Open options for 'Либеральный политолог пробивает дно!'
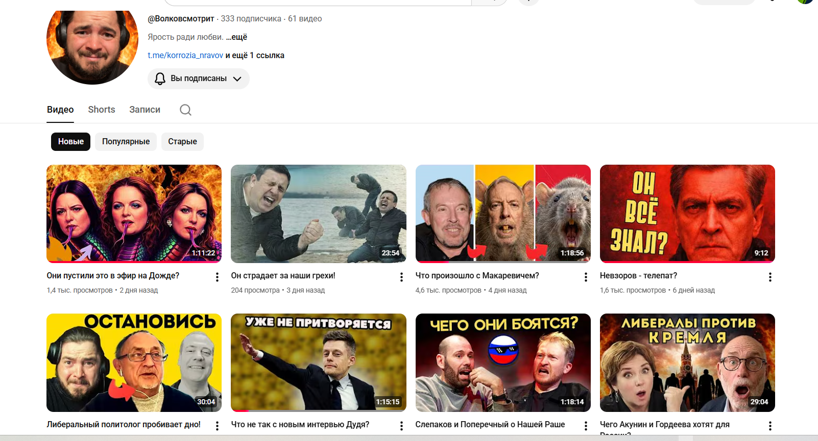The height and width of the screenshot is (441, 818). point(217,426)
